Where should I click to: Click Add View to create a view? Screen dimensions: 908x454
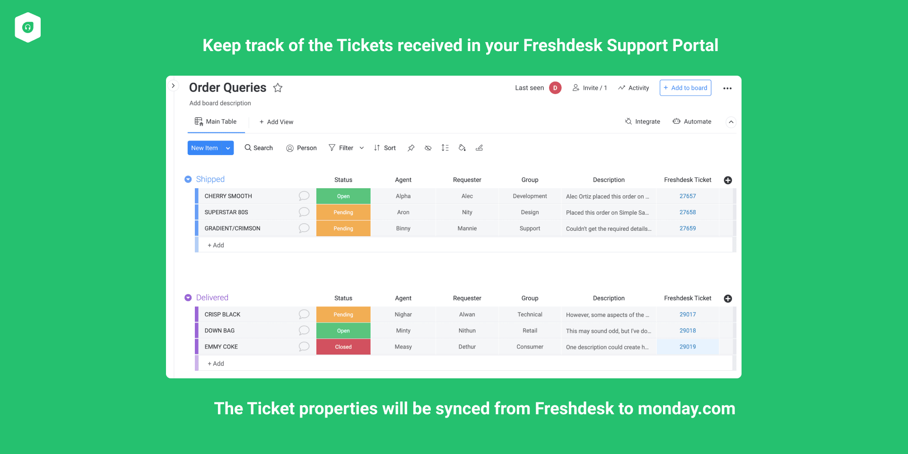pos(276,122)
